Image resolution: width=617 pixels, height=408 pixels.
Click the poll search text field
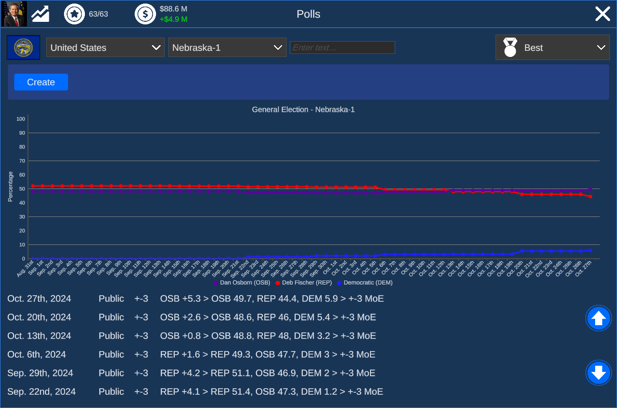pyautogui.click(x=342, y=47)
